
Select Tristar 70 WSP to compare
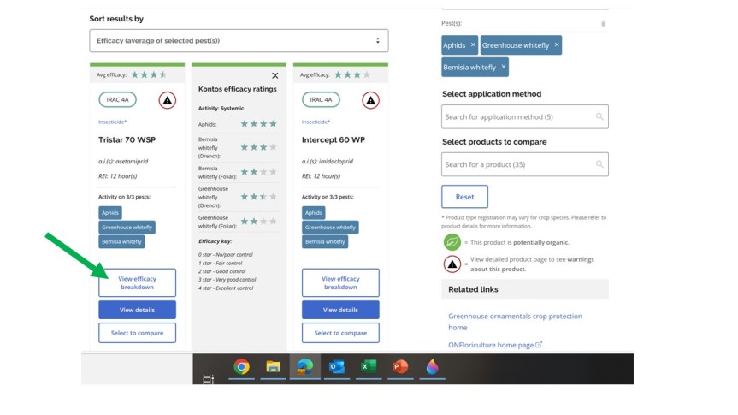pos(137,333)
